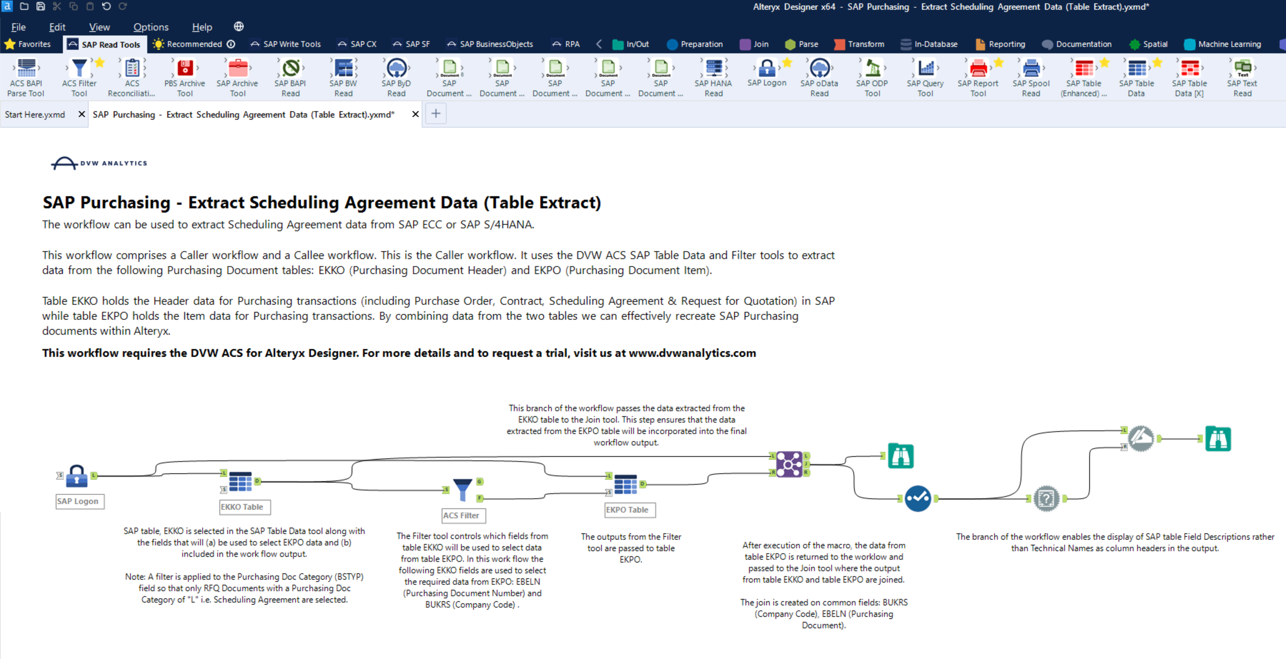Image resolution: width=1286 pixels, height=659 pixels.
Task: Switch to the Start Here.yxmd tab
Action: (x=35, y=114)
